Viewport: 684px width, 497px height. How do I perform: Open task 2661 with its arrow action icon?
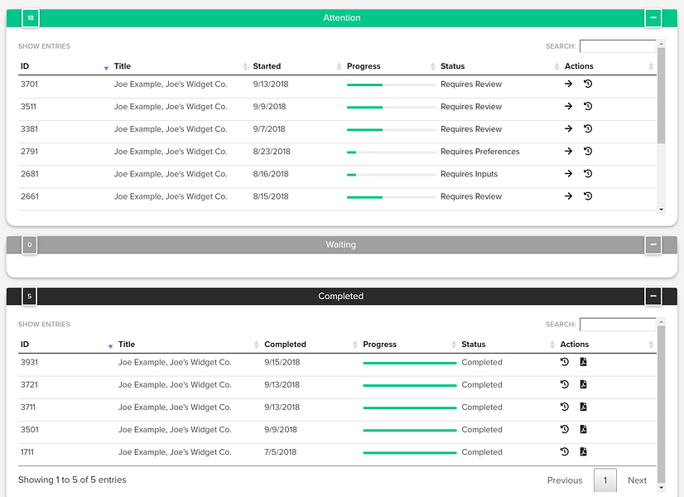pyautogui.click(x=567, y=196)
